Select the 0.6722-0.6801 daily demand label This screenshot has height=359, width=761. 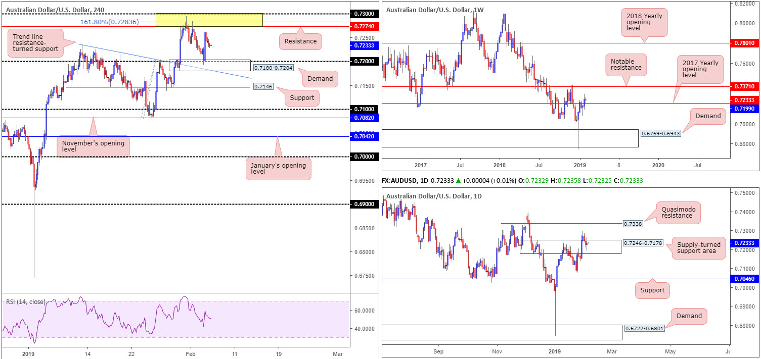coord(644,329)
